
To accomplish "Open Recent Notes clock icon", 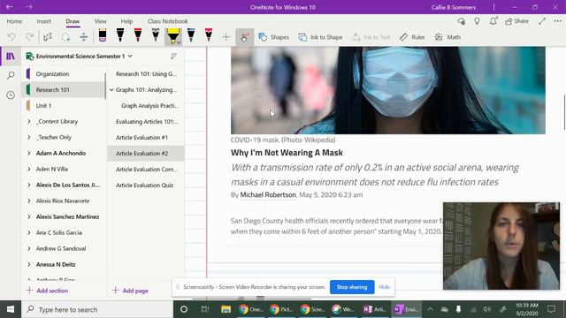I will click(x=11, y=95).
